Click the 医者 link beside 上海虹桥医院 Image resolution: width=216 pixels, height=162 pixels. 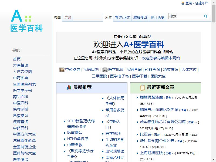pyautogui.click(x=168, y=153)
